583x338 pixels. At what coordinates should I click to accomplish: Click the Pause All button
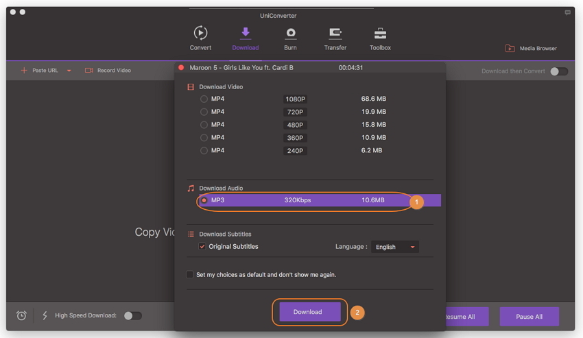[x=529, y=317]
